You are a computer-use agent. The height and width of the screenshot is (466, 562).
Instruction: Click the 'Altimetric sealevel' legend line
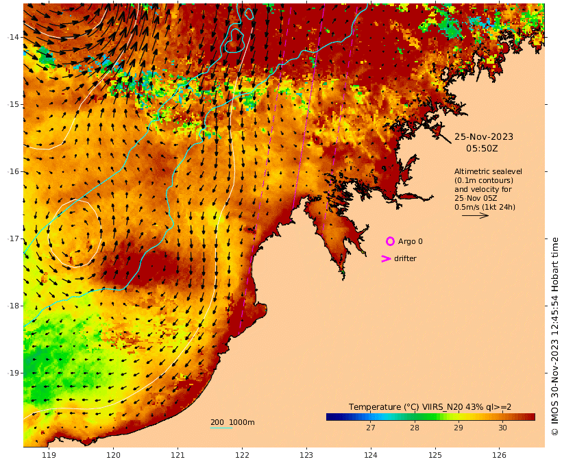[488, 171]
